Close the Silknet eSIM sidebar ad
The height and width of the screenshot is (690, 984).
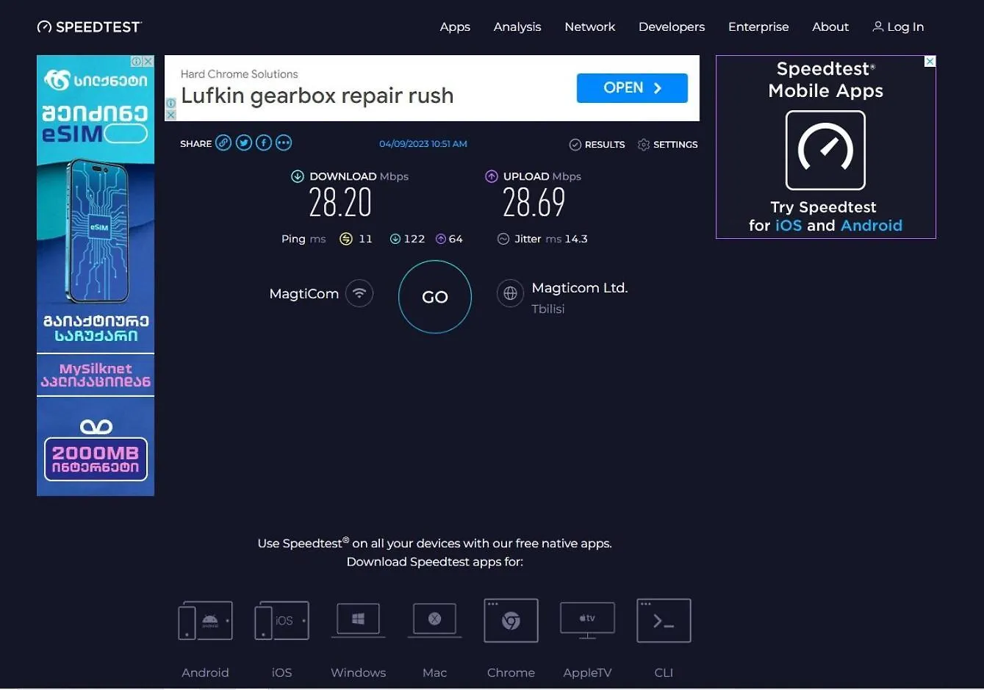click(x=148, y=62)
